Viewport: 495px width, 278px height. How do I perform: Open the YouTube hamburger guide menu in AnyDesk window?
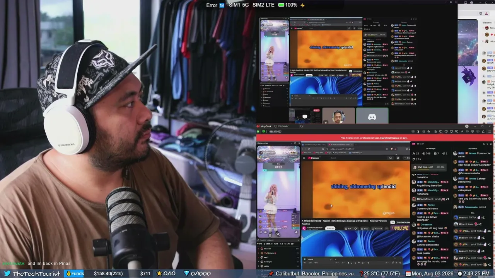pyautogui.click(x=304, y=158)
